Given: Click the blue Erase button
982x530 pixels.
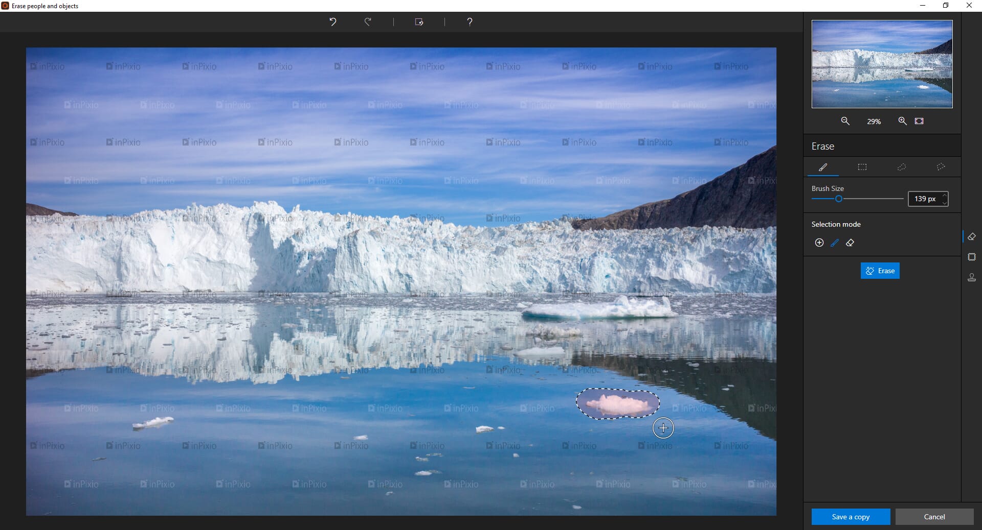Looking at the screenshot, I should tap(880, 271).
